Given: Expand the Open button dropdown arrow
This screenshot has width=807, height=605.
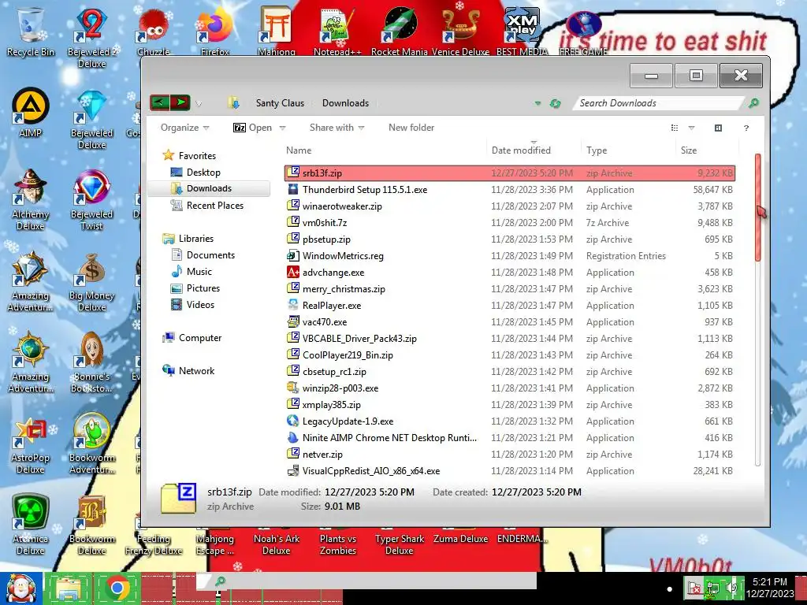Looking at the screenshot, I should (282, 128).
